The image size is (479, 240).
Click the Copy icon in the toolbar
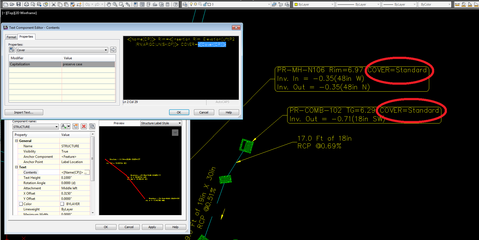pyautogui.click(x=60, y=4)
